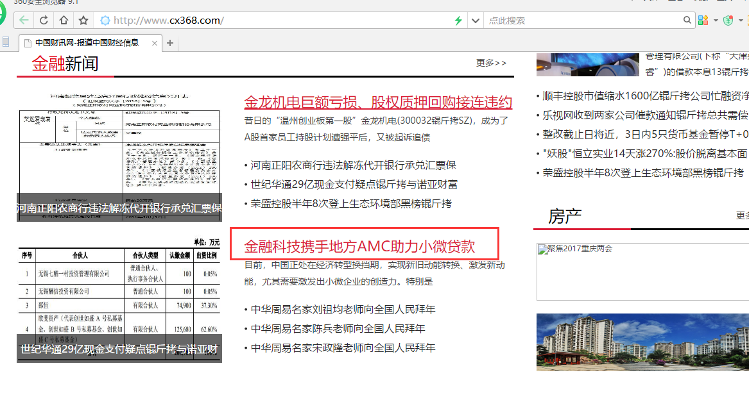Bookmark this page with the star icon
This screenshot has width=749, height=393.
click(x=83, y=20)
